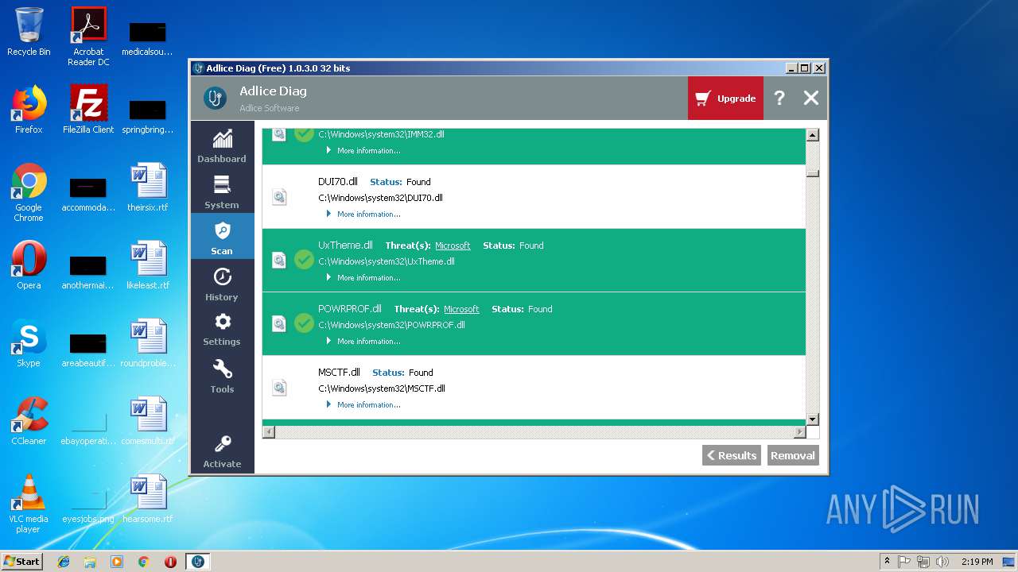Select the DUI70.dll file name text
Screen dimensions: 1018x572
[338, 182]
